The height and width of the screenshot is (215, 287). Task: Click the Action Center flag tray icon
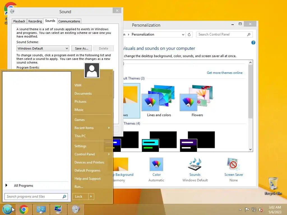[x=247, y=209]
